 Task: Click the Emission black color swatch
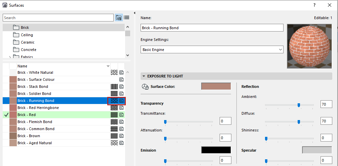coord(216,150)
